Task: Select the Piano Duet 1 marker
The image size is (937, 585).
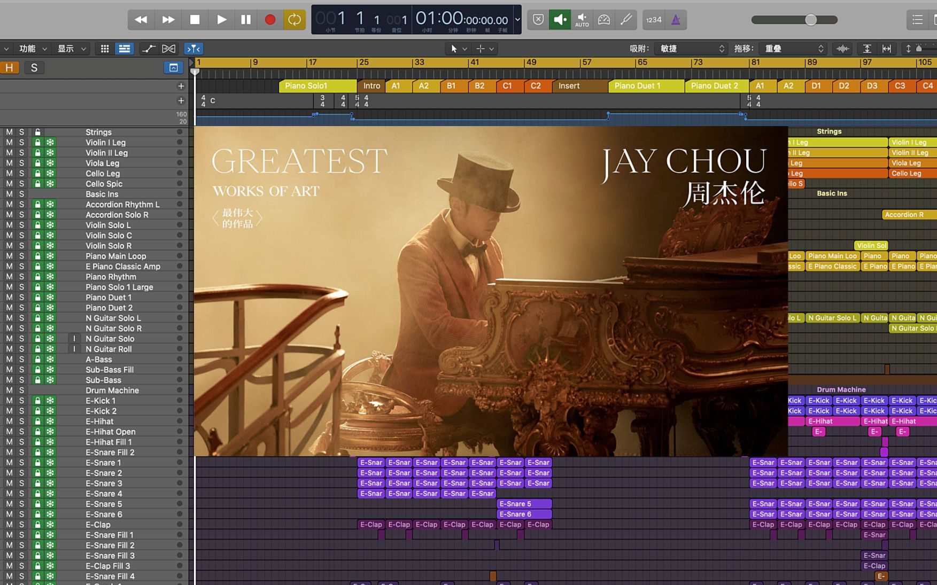Action: click(646, 85)
